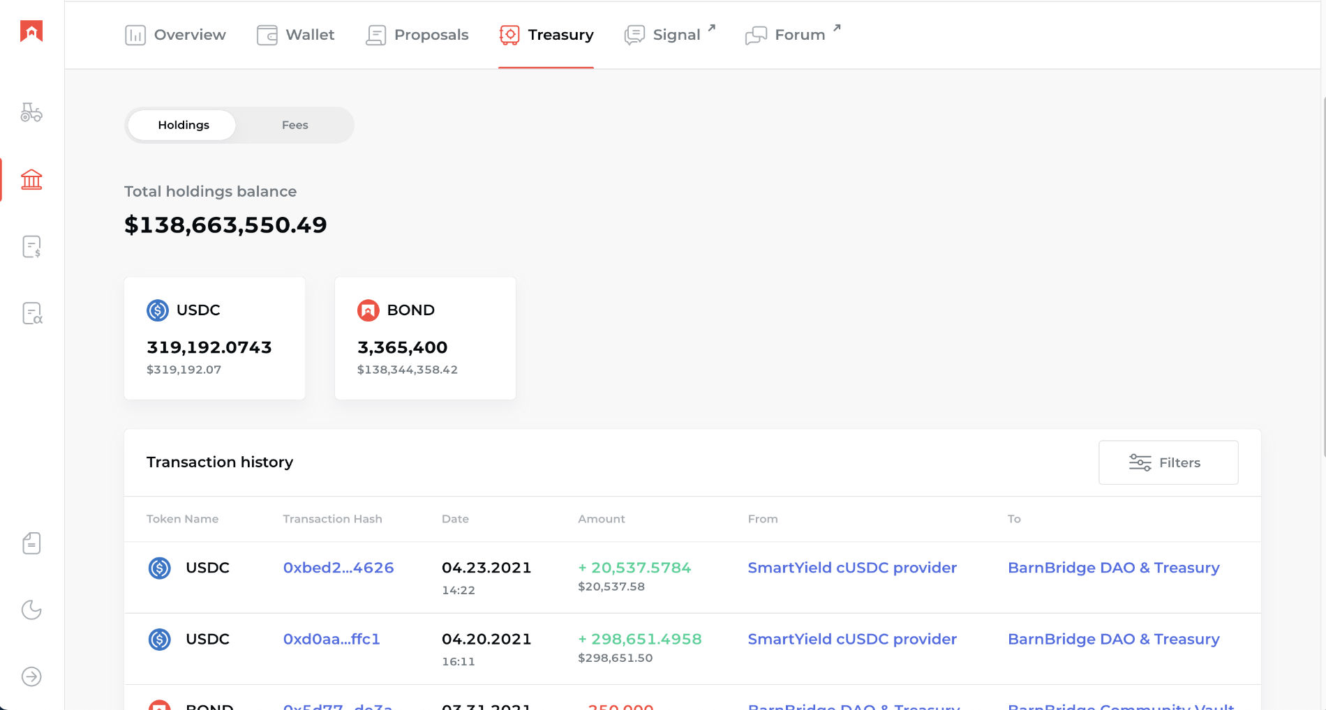The width and height of the screenshot is (1326, 710).
Task: Switch to the Wallet tab
Action: [x=295, y=35]
